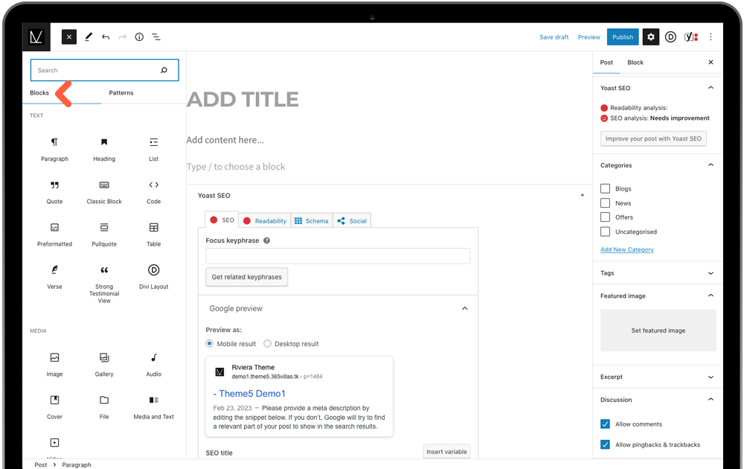Insert a Preformatted block

tap(54, 234)
